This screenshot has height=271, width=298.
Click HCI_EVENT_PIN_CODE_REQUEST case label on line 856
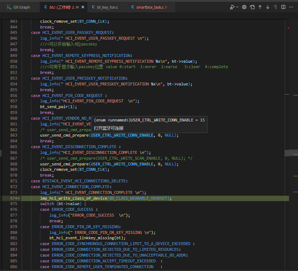[72, 95]
